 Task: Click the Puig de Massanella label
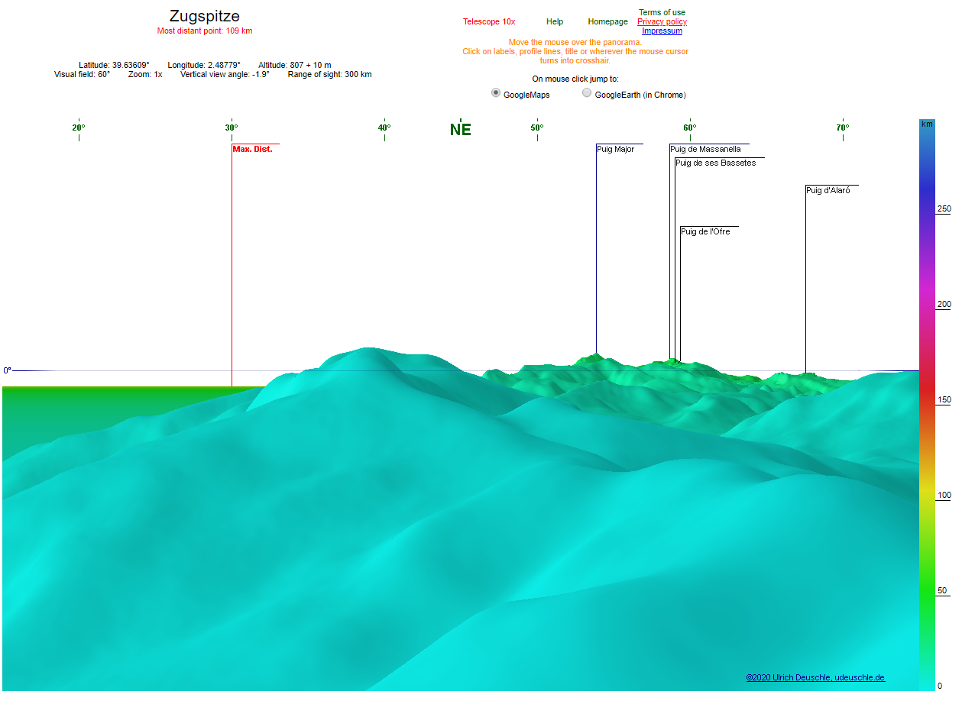point(705,150)
